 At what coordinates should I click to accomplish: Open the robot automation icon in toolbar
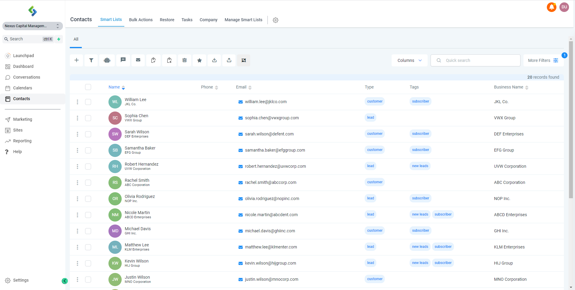click(x=107, y=60)
